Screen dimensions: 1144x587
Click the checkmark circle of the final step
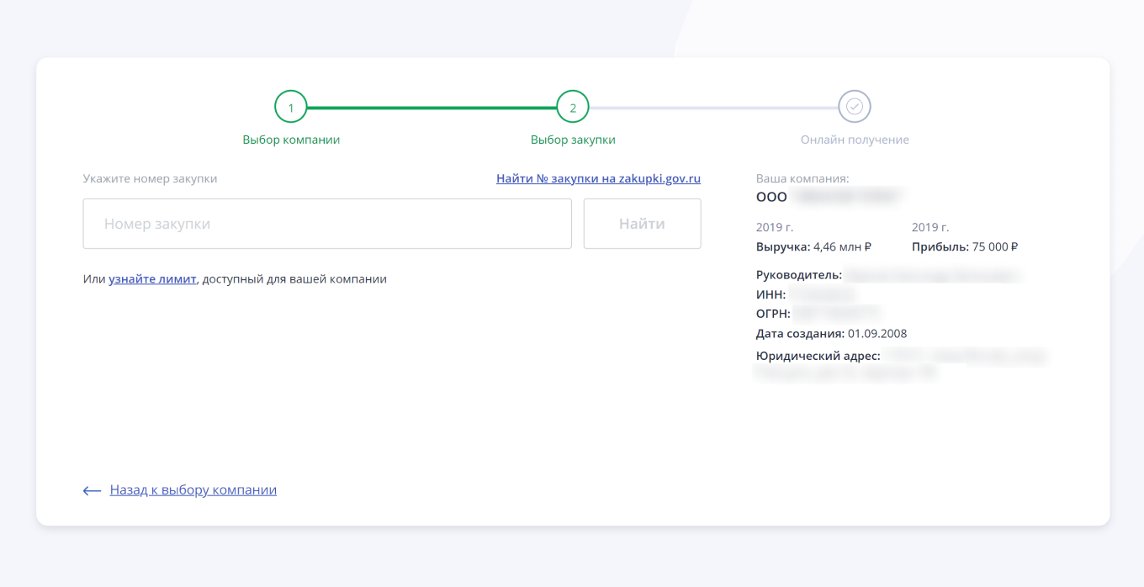pos(855,107)
